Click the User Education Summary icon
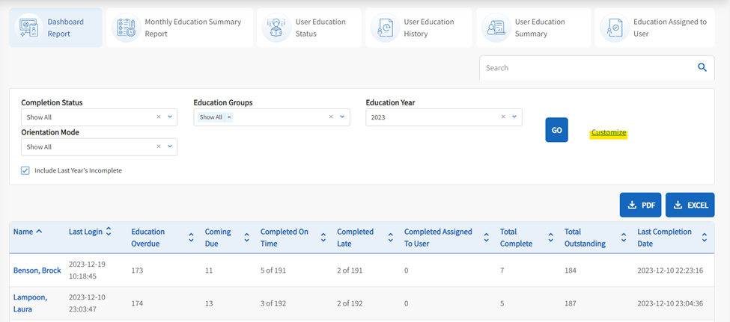 [x=496, y=28]
